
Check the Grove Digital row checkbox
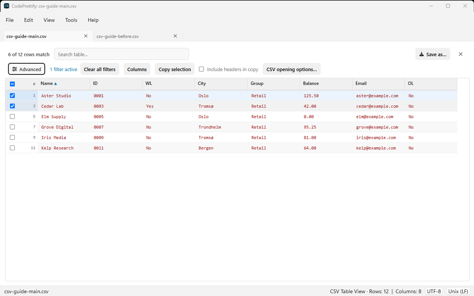point(12,127)
